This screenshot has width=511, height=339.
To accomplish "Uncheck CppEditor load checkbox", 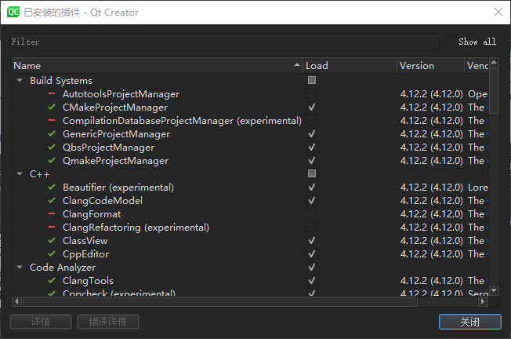I will coord(312,253).
